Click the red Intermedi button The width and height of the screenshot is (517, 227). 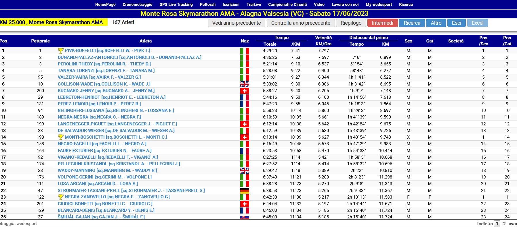point(382,23)
